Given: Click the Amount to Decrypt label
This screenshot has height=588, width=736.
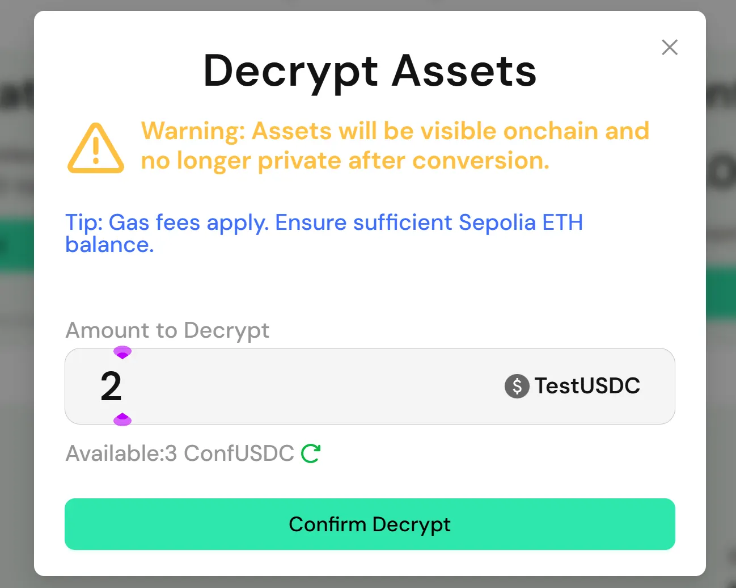Looking at the screenshot, I should coord(167,330).
